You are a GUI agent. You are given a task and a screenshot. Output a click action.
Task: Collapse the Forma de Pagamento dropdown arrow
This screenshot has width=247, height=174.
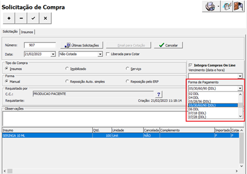pyautogui.click(x=240, y=88)
